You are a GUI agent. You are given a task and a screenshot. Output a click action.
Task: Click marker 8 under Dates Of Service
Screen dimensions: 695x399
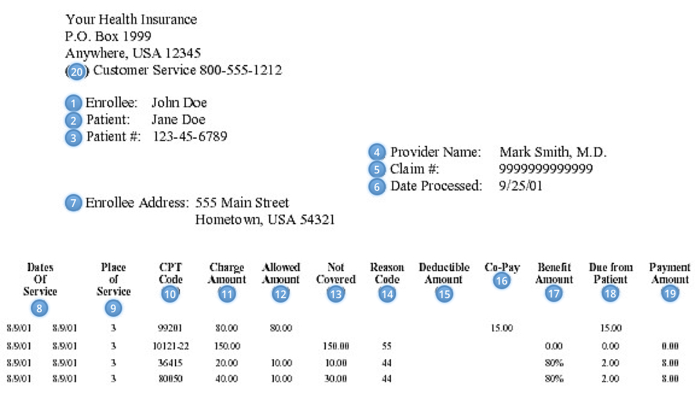40,308
